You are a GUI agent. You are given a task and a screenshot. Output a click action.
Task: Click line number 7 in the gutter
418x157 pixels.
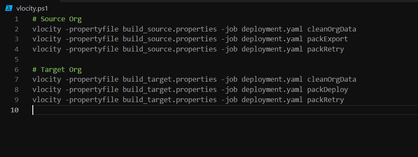point(17,80)
